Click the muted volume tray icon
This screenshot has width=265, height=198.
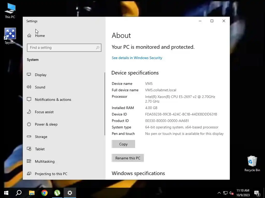click(231, 193)
